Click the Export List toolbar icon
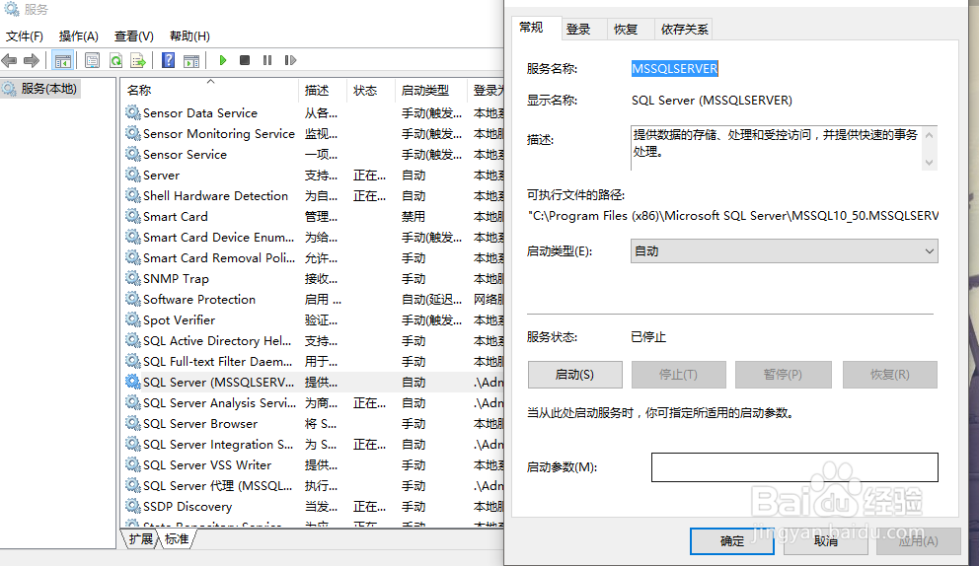 [138, 60]
